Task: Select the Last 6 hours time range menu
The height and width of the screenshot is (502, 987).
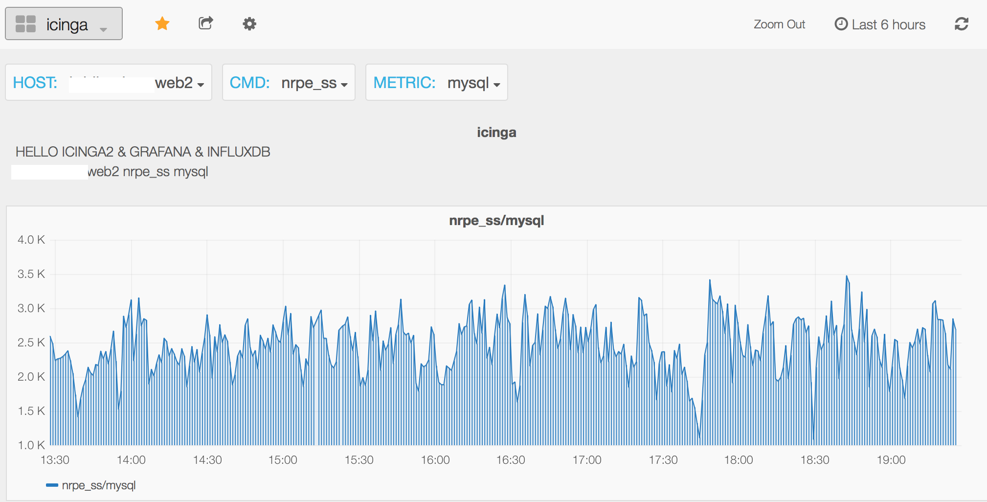Action: click(889, 24)
